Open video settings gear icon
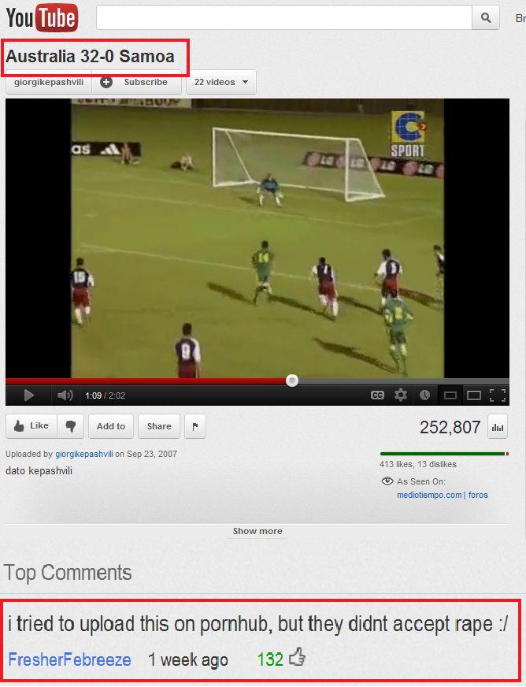Screen dimensions: 526x687 [400, 395]
